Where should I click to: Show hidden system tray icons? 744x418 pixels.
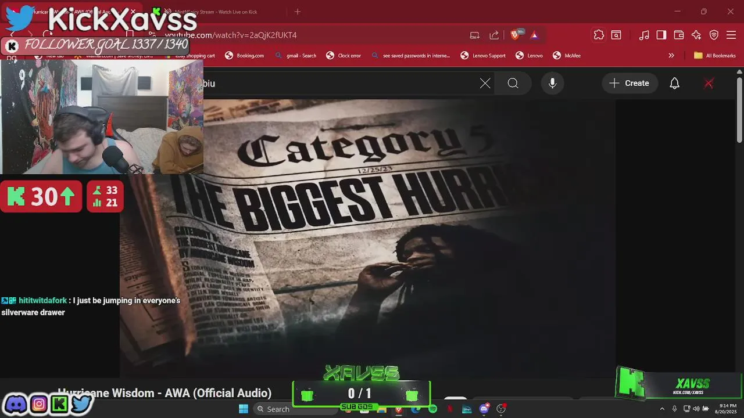662,409
